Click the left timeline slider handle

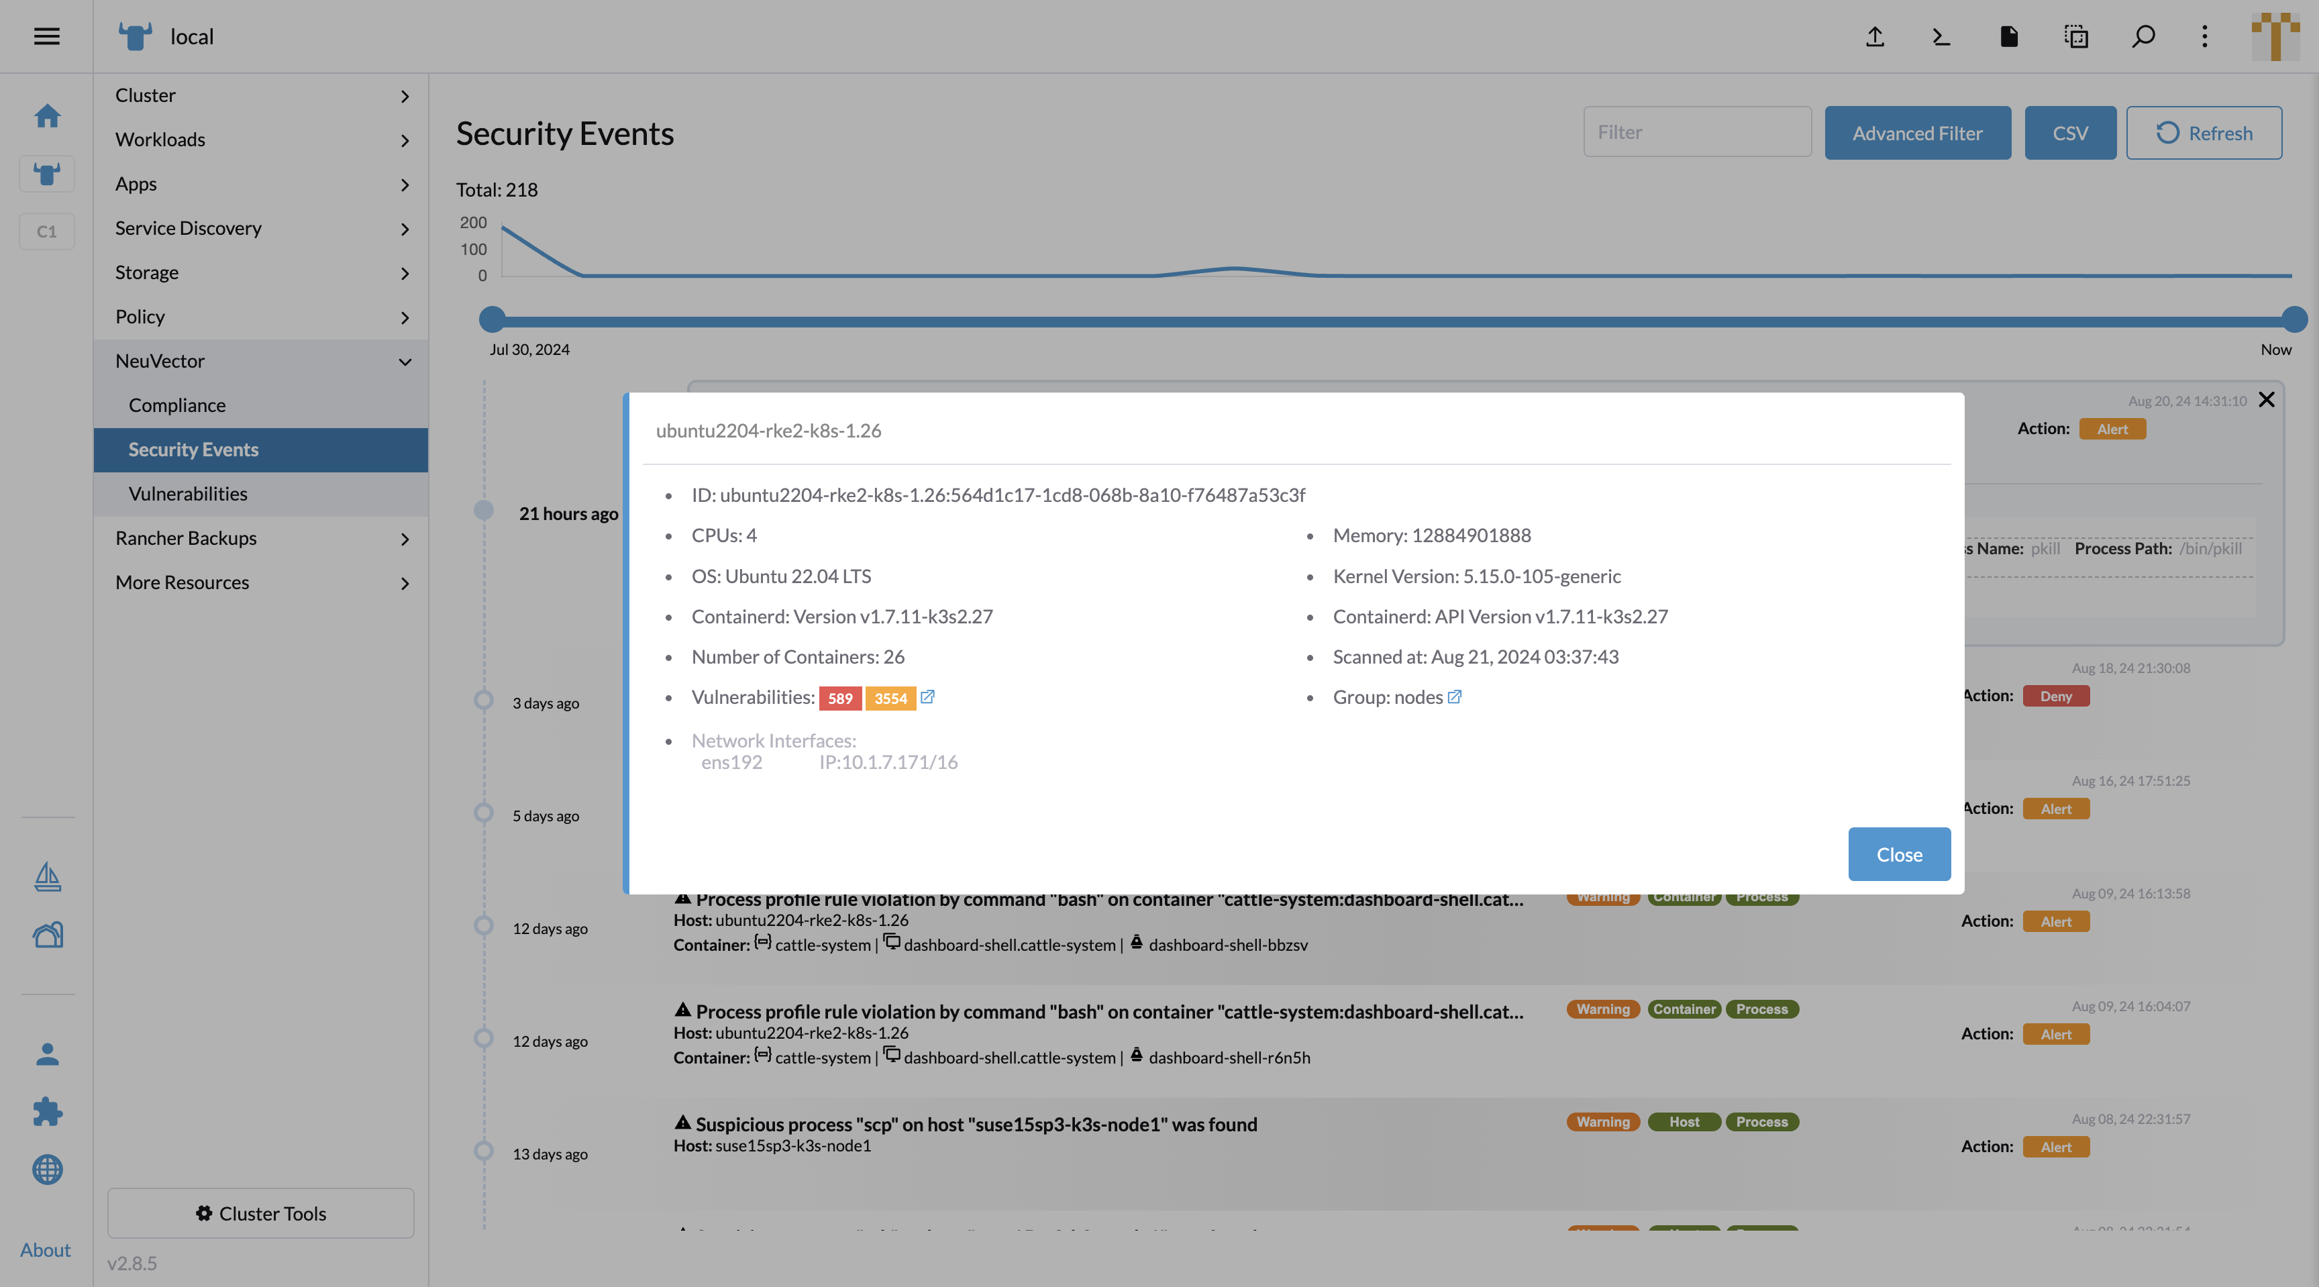tap(492, 319)
